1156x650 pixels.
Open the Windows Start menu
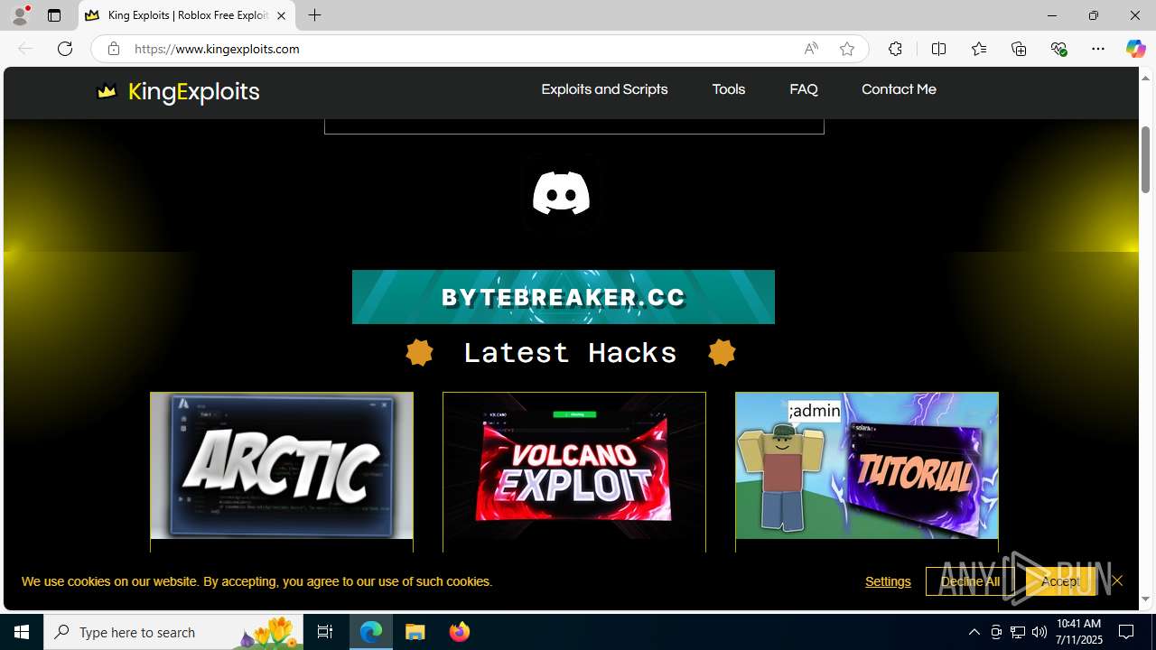coord(22,632)
